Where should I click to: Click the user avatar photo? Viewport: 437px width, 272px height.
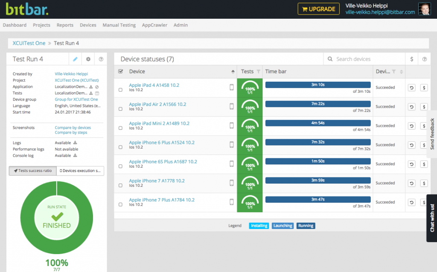tap(425, 9)
